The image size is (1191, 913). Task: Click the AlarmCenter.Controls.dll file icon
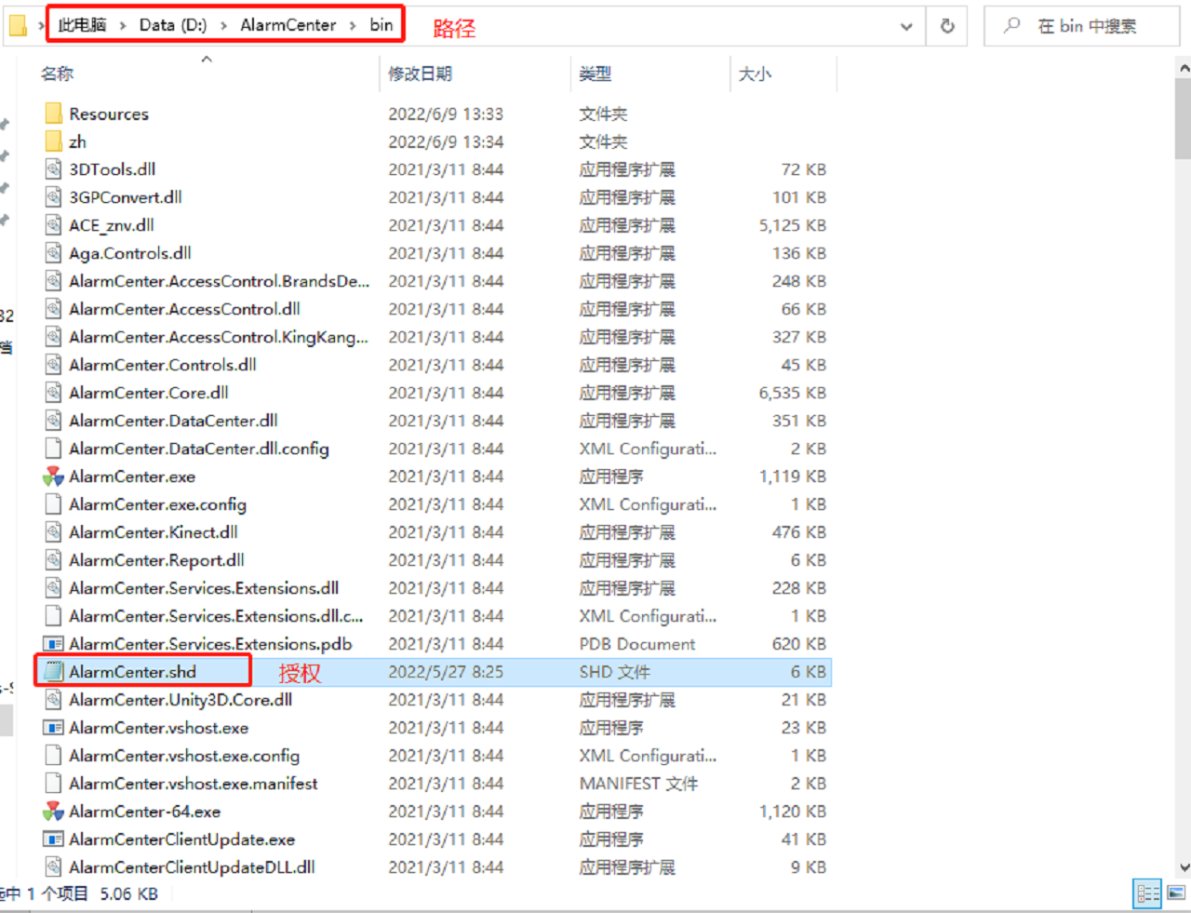53,365
